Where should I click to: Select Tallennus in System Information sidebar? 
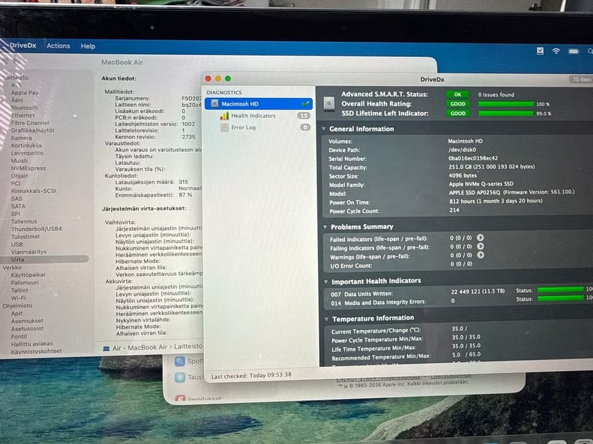pos(24,221)
